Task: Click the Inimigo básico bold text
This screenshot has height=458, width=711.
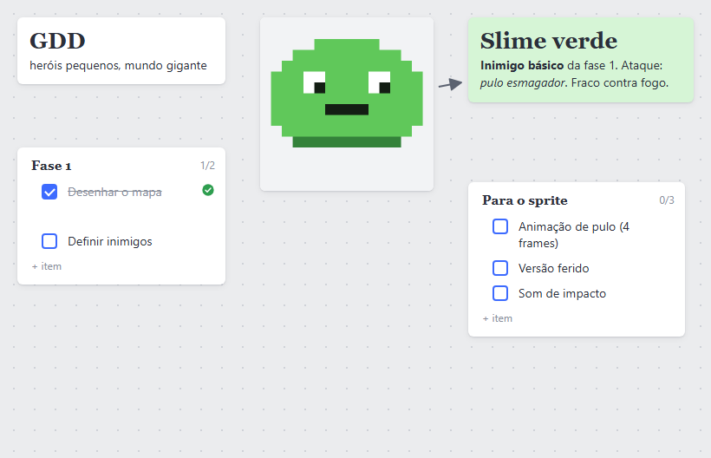Action: point(522,66)
